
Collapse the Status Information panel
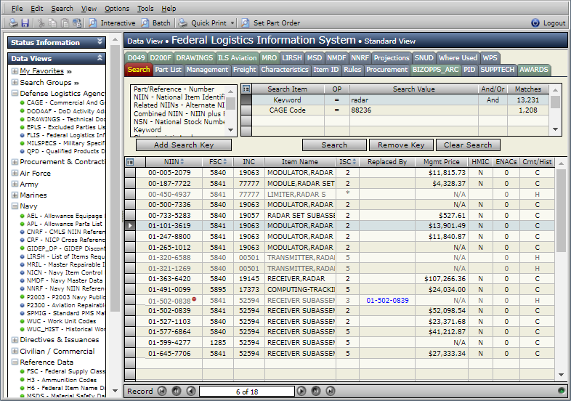[x=100, y=42]
